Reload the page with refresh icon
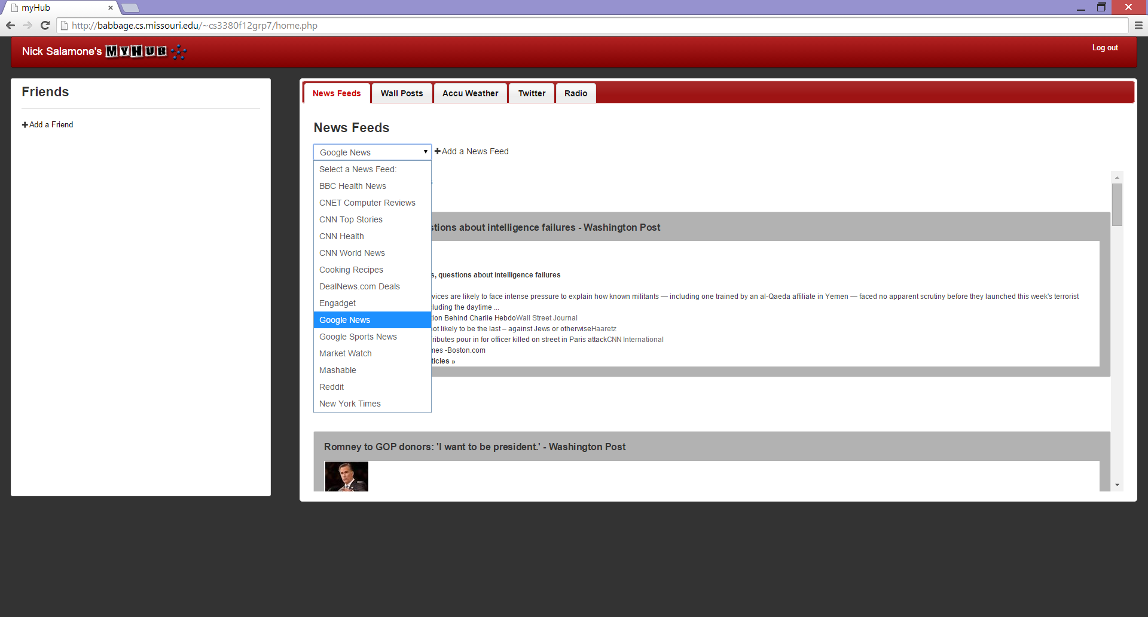1148x617 pixels. pyautogui.click(x=45, y=25)
